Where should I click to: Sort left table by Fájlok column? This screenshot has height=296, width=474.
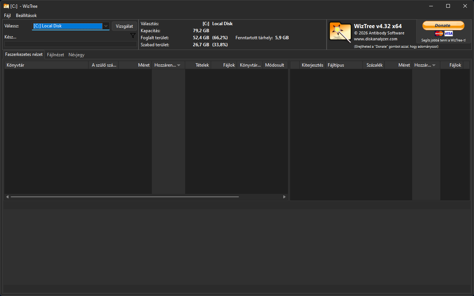[224, 65]
